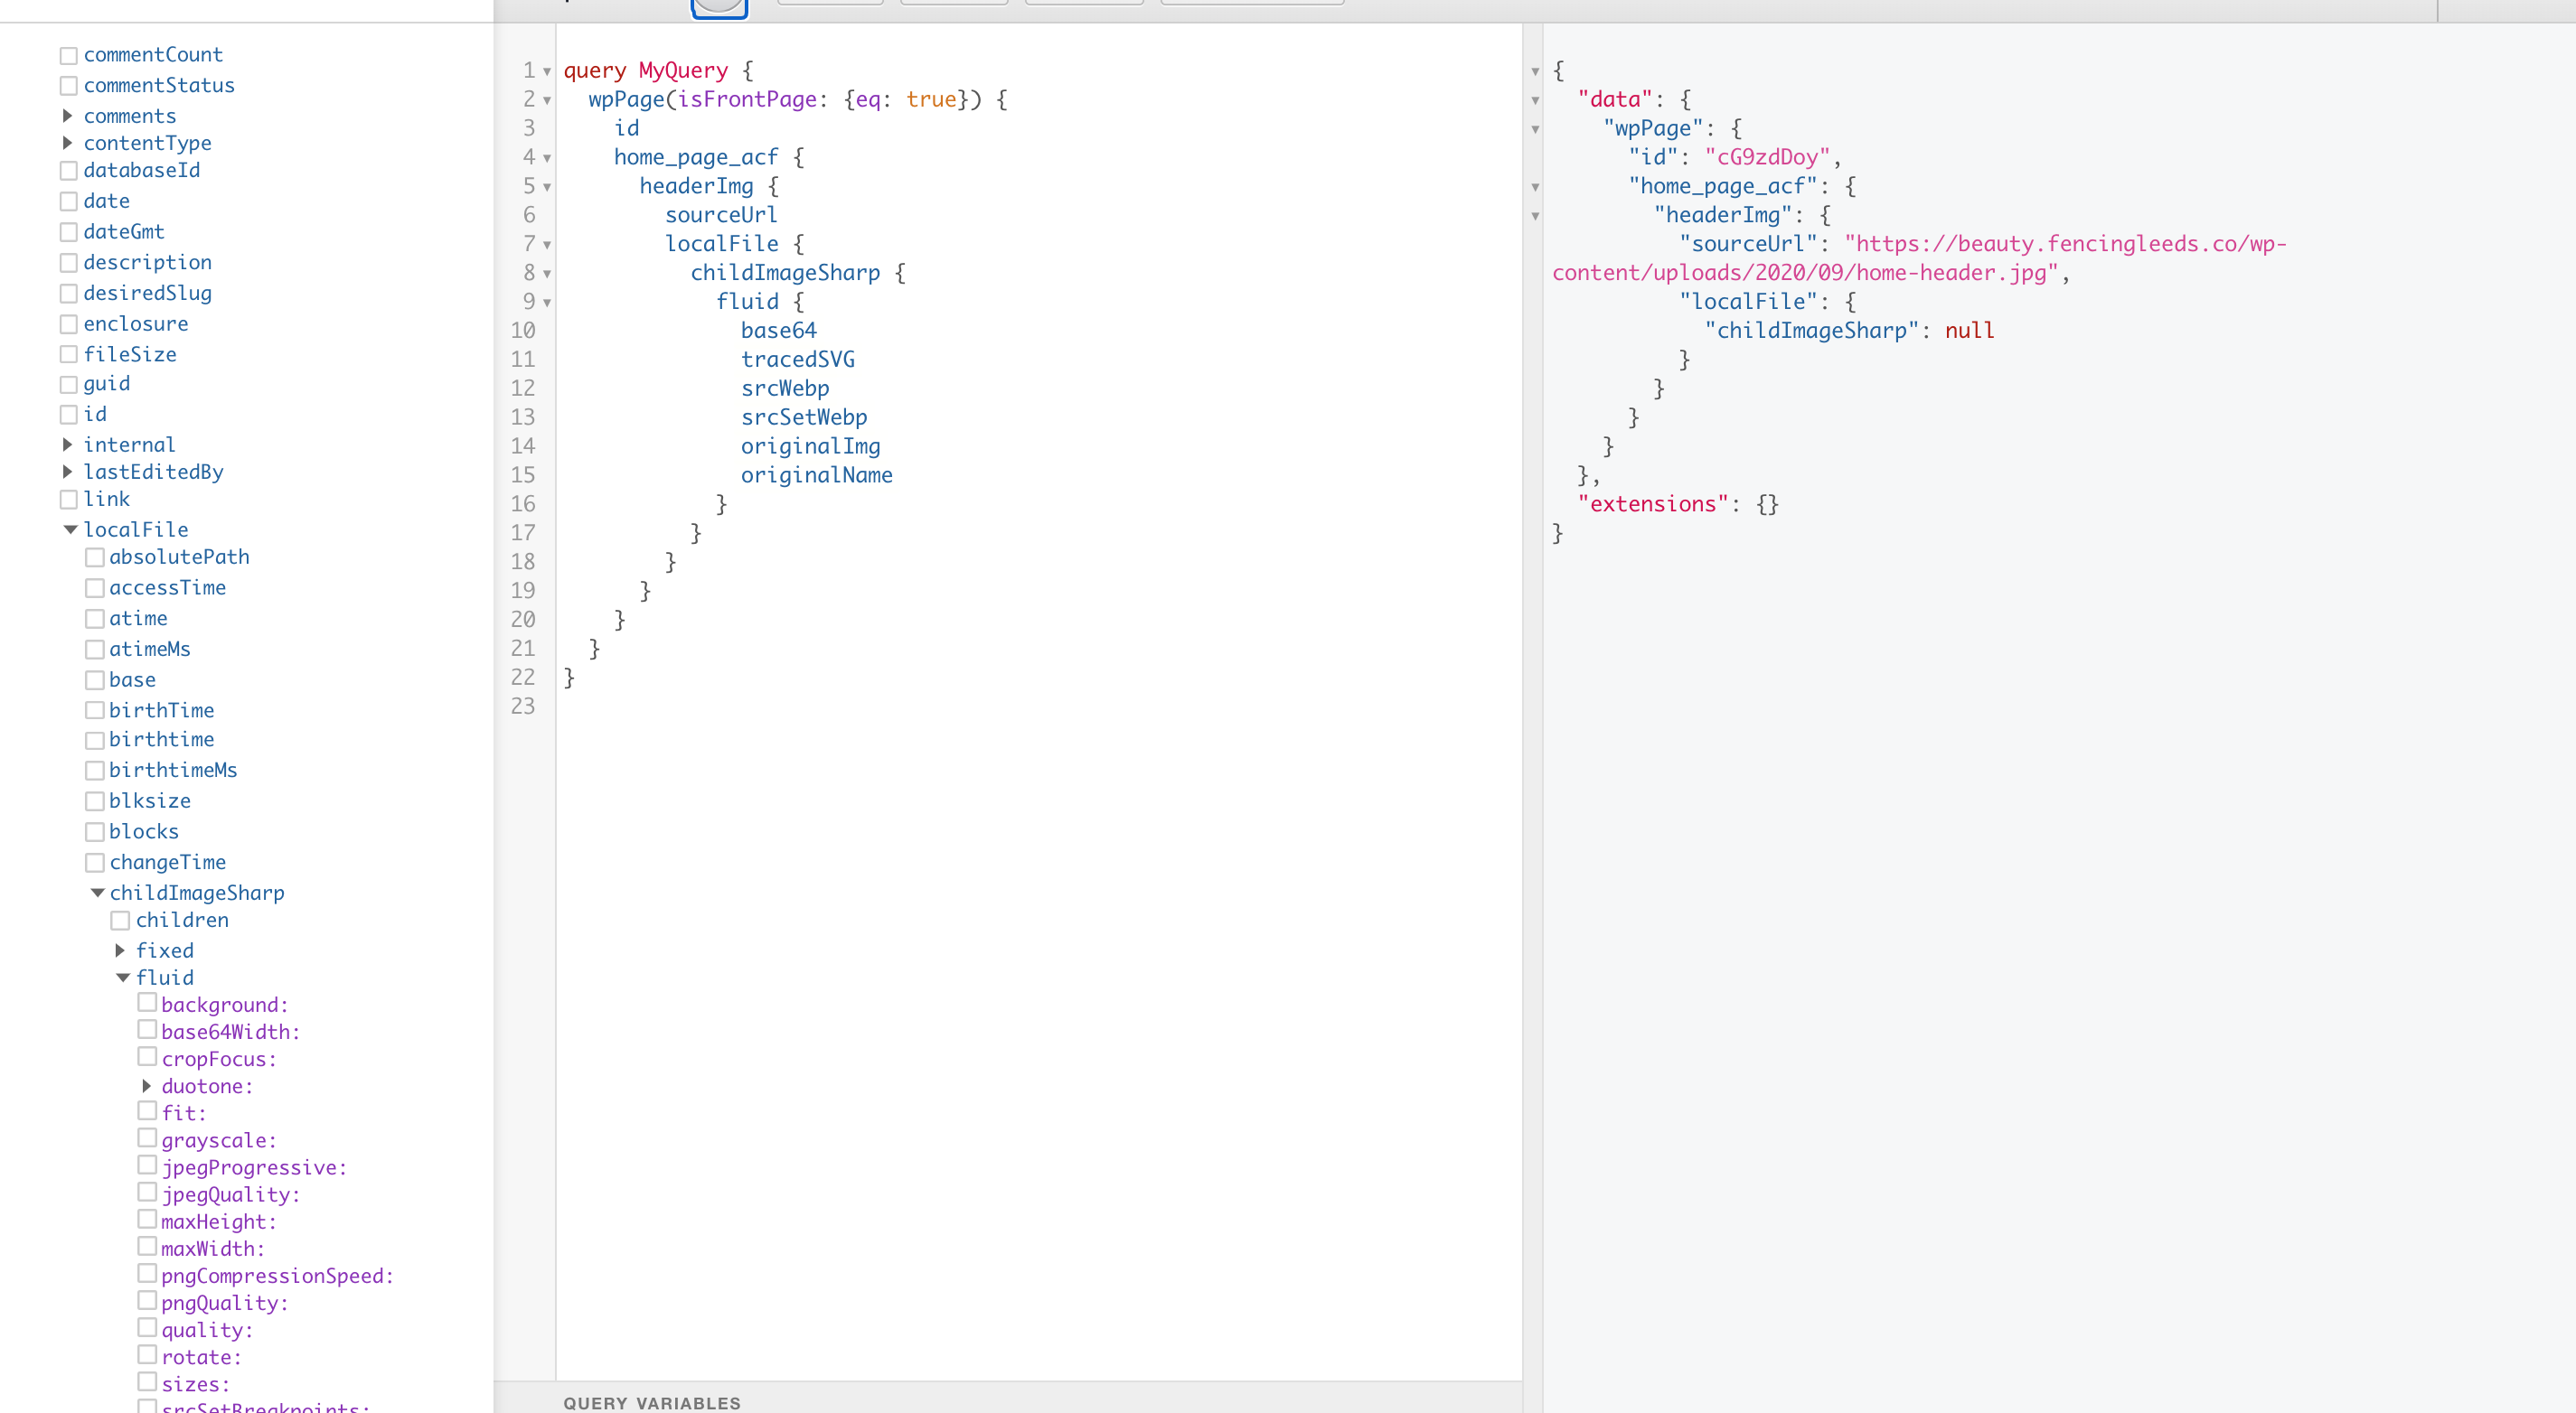Enable the background: argument checkbox
Viewport: 2576px width, 1413px height.
[147, 1002]
